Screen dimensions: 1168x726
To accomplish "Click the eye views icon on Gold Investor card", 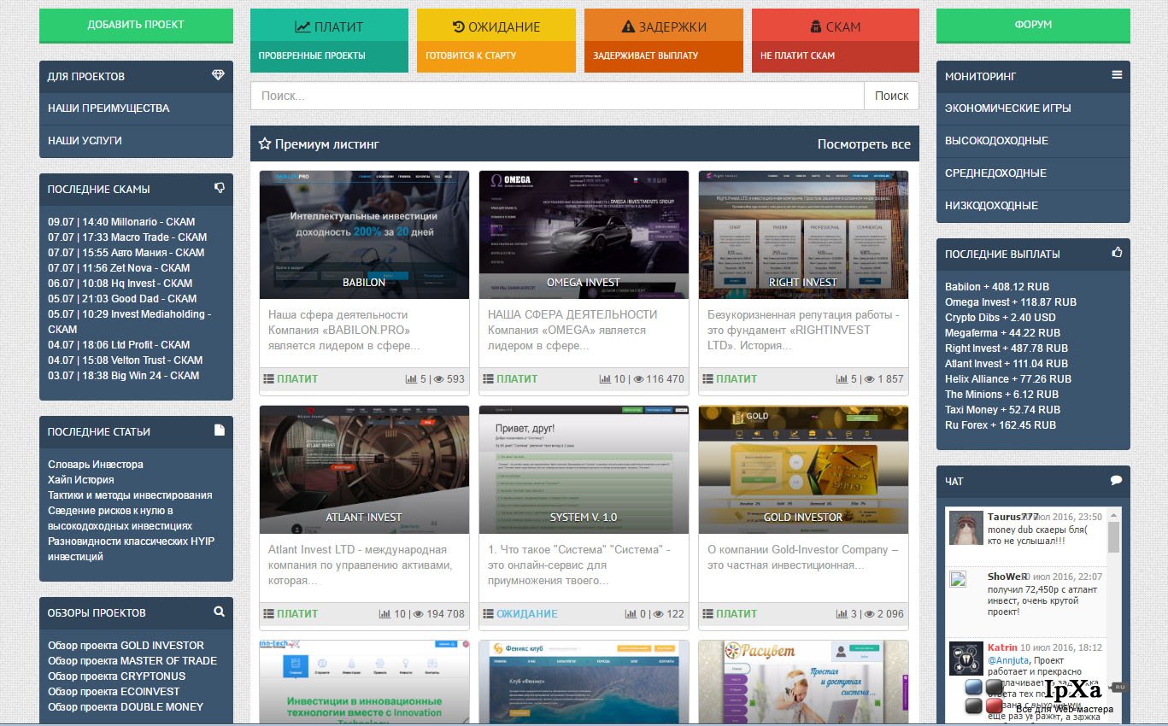I will coord(870,614).
